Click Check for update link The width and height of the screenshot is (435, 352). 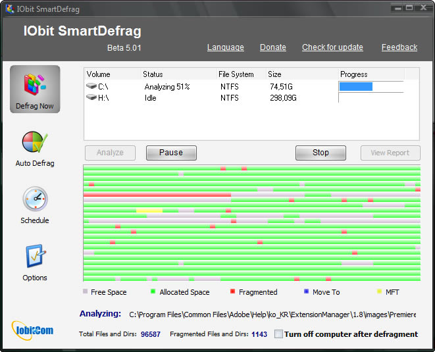pyautogui.click(x=332, y=47)
